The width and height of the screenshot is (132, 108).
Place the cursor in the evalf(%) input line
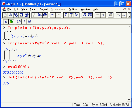pyautogui.click(x=19, y=67)
